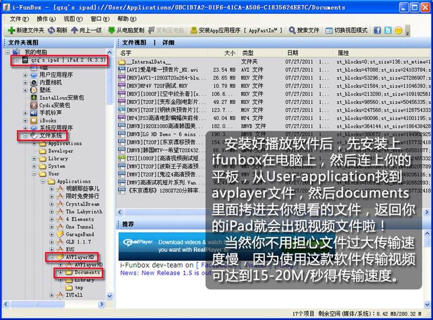Click the RealPlayer advertisement banner

(226, 246)
